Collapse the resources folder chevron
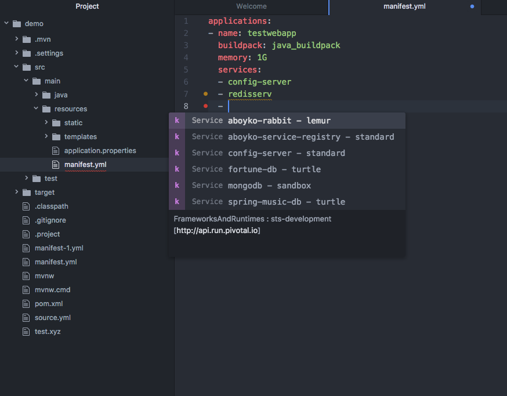The height and width of the screenshot is (396, 507). [36, 108]
